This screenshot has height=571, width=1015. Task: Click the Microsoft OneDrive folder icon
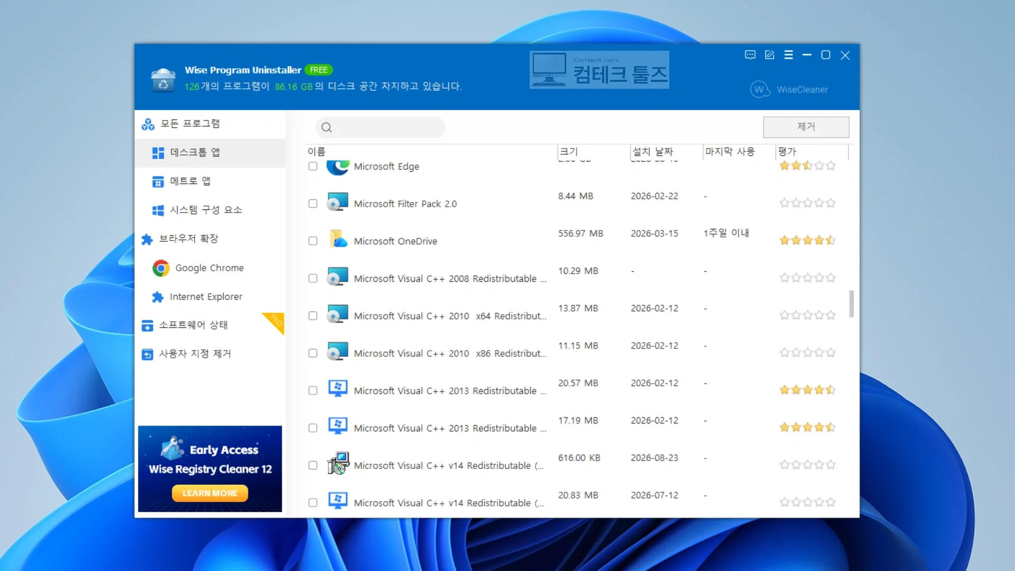tap(338, 239)
